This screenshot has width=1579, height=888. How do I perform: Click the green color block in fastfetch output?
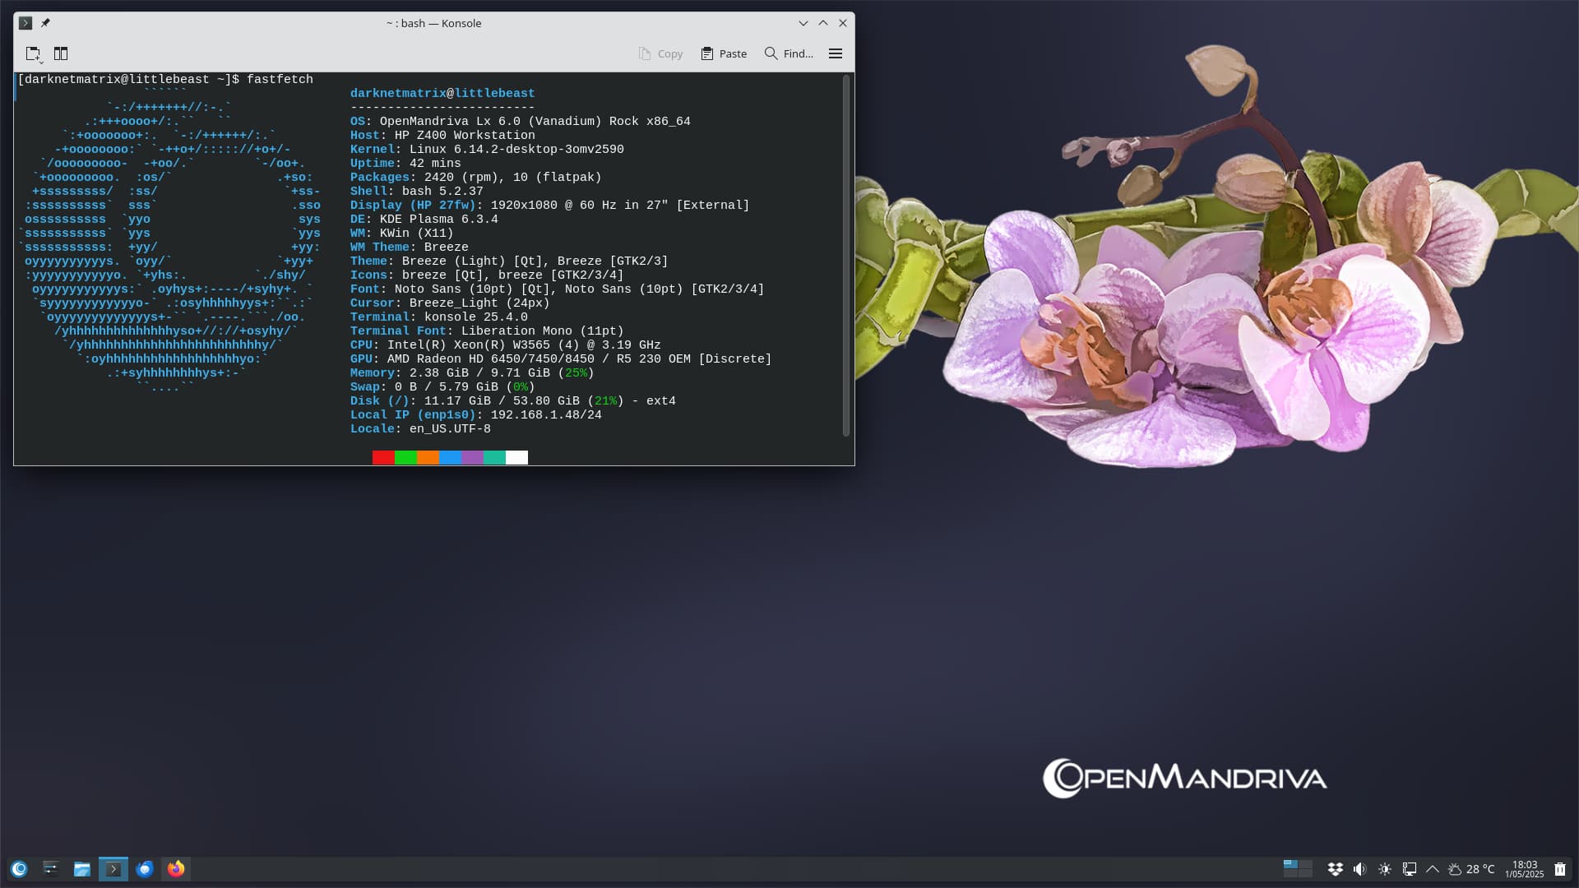point(405,457)
